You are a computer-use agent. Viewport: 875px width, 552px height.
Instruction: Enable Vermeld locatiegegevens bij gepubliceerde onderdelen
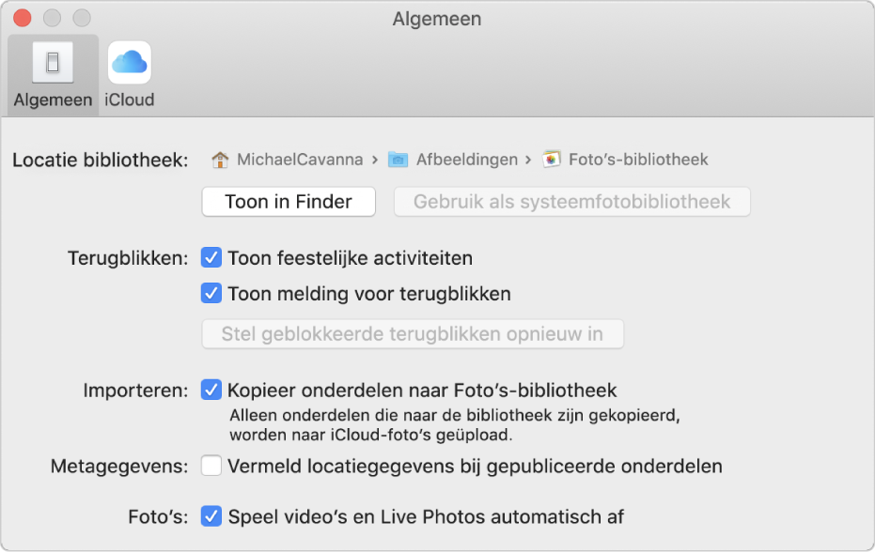click(209, 466)
